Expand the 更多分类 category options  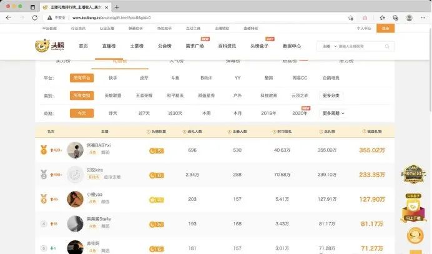pos(332,95)
